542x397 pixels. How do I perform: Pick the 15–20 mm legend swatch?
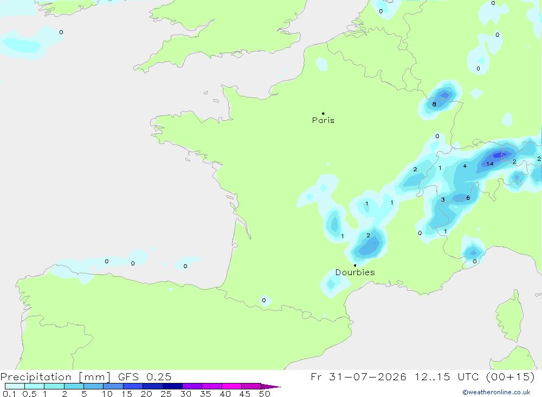click(x=133, y=386)
